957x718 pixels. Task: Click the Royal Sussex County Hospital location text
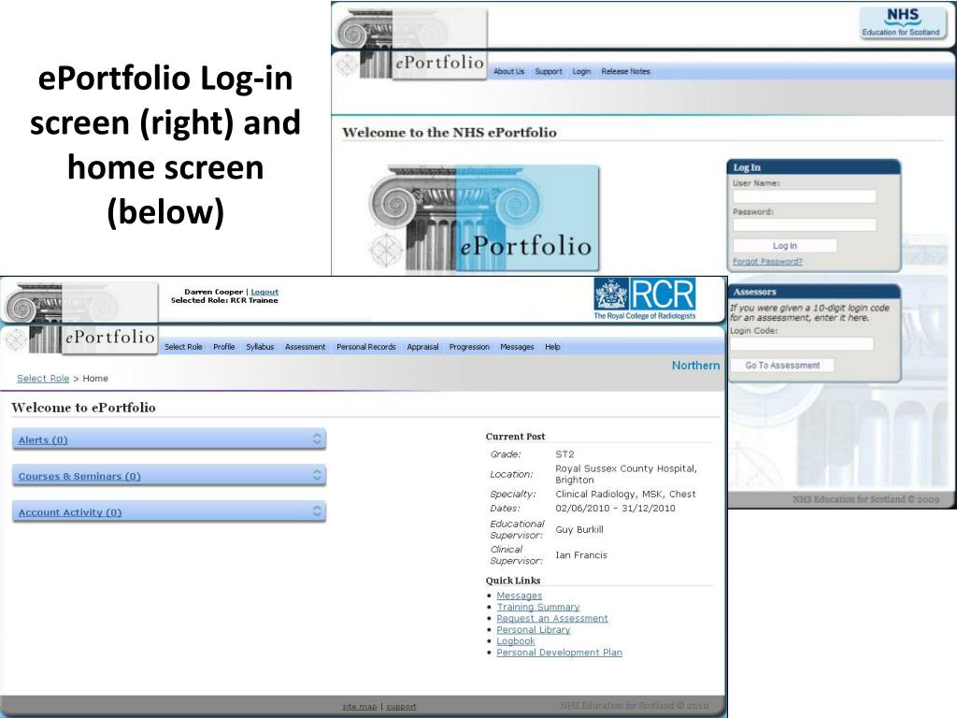(x=625, y=474)
